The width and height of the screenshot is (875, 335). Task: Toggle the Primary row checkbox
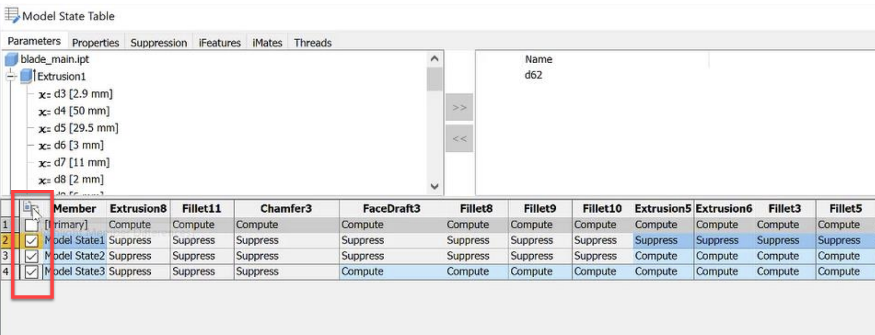pyautogui.click(x=31, y=225)
